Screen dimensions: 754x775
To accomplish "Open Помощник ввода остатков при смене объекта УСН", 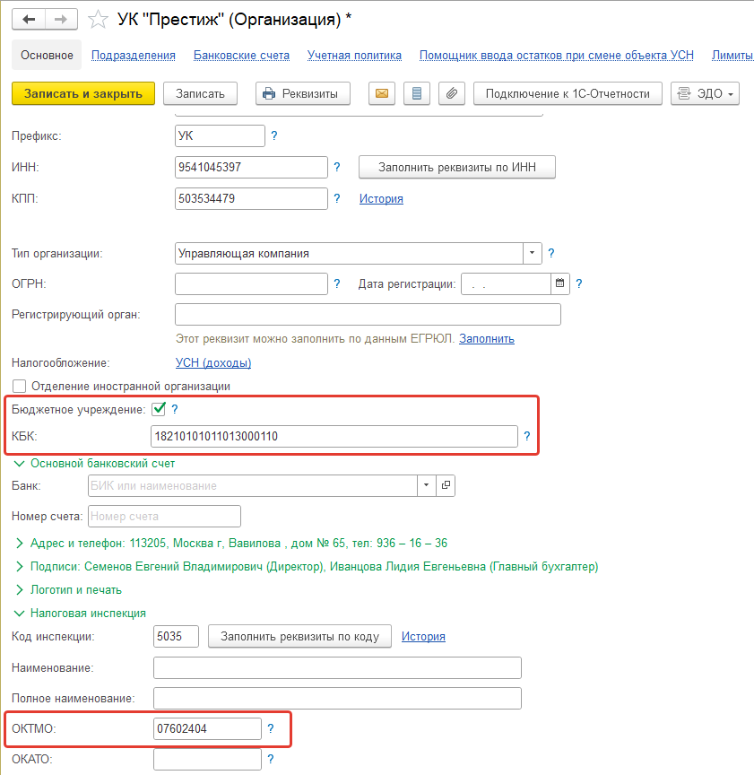I will point(557,56).
